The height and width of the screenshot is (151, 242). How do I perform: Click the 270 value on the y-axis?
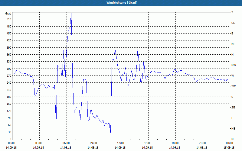[x=9, y=76]
